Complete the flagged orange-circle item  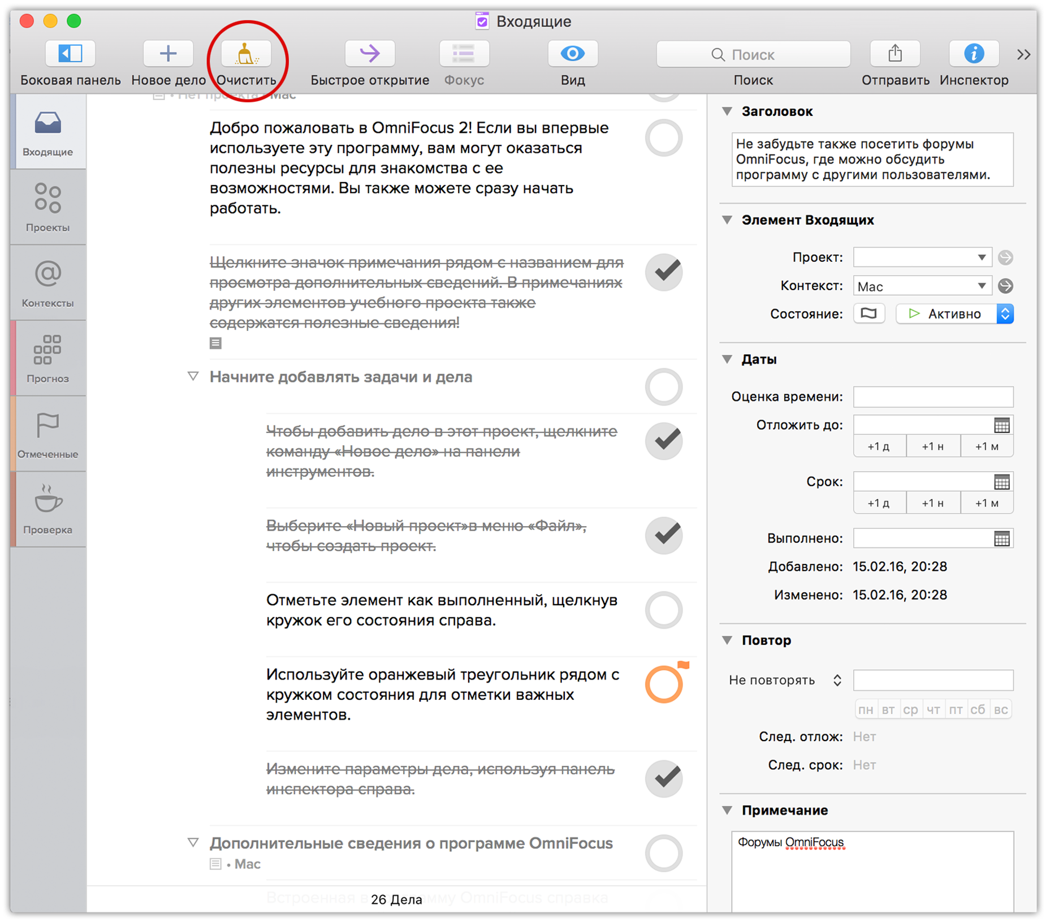coord(664,684)
